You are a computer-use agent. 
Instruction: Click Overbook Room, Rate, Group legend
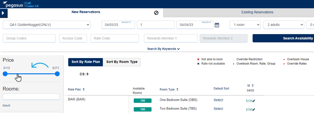tap(254, 64)
